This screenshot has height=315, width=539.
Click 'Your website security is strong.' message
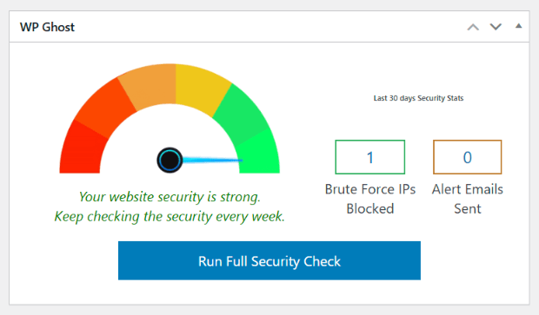170,197
